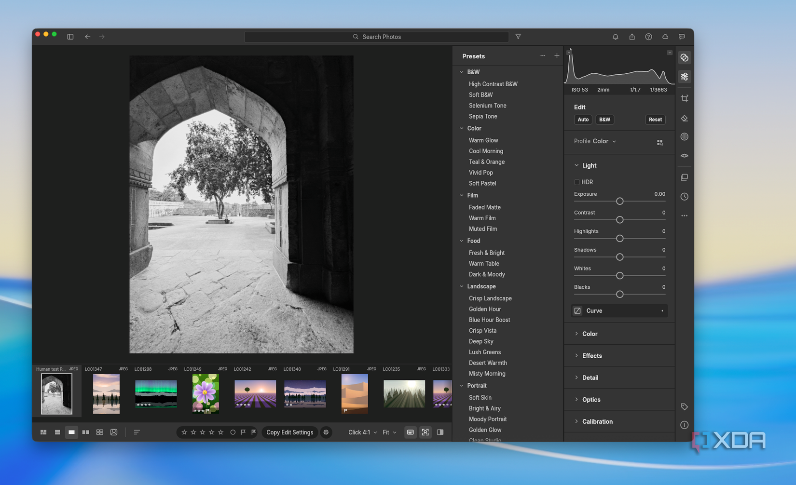Switch to photo grid view
This screenshot has height=485, width=796.
pyautogui.click(x=43, y=432)
